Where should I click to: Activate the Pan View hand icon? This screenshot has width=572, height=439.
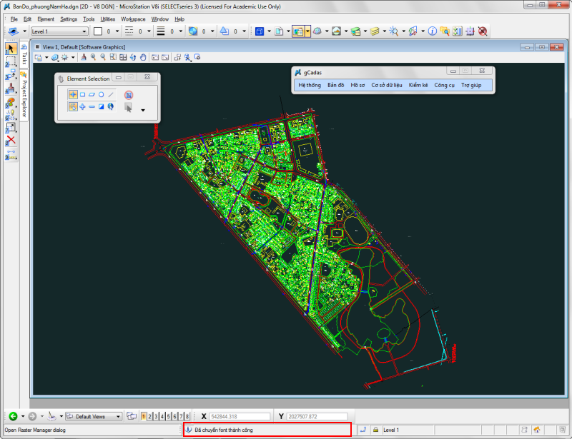143,56
